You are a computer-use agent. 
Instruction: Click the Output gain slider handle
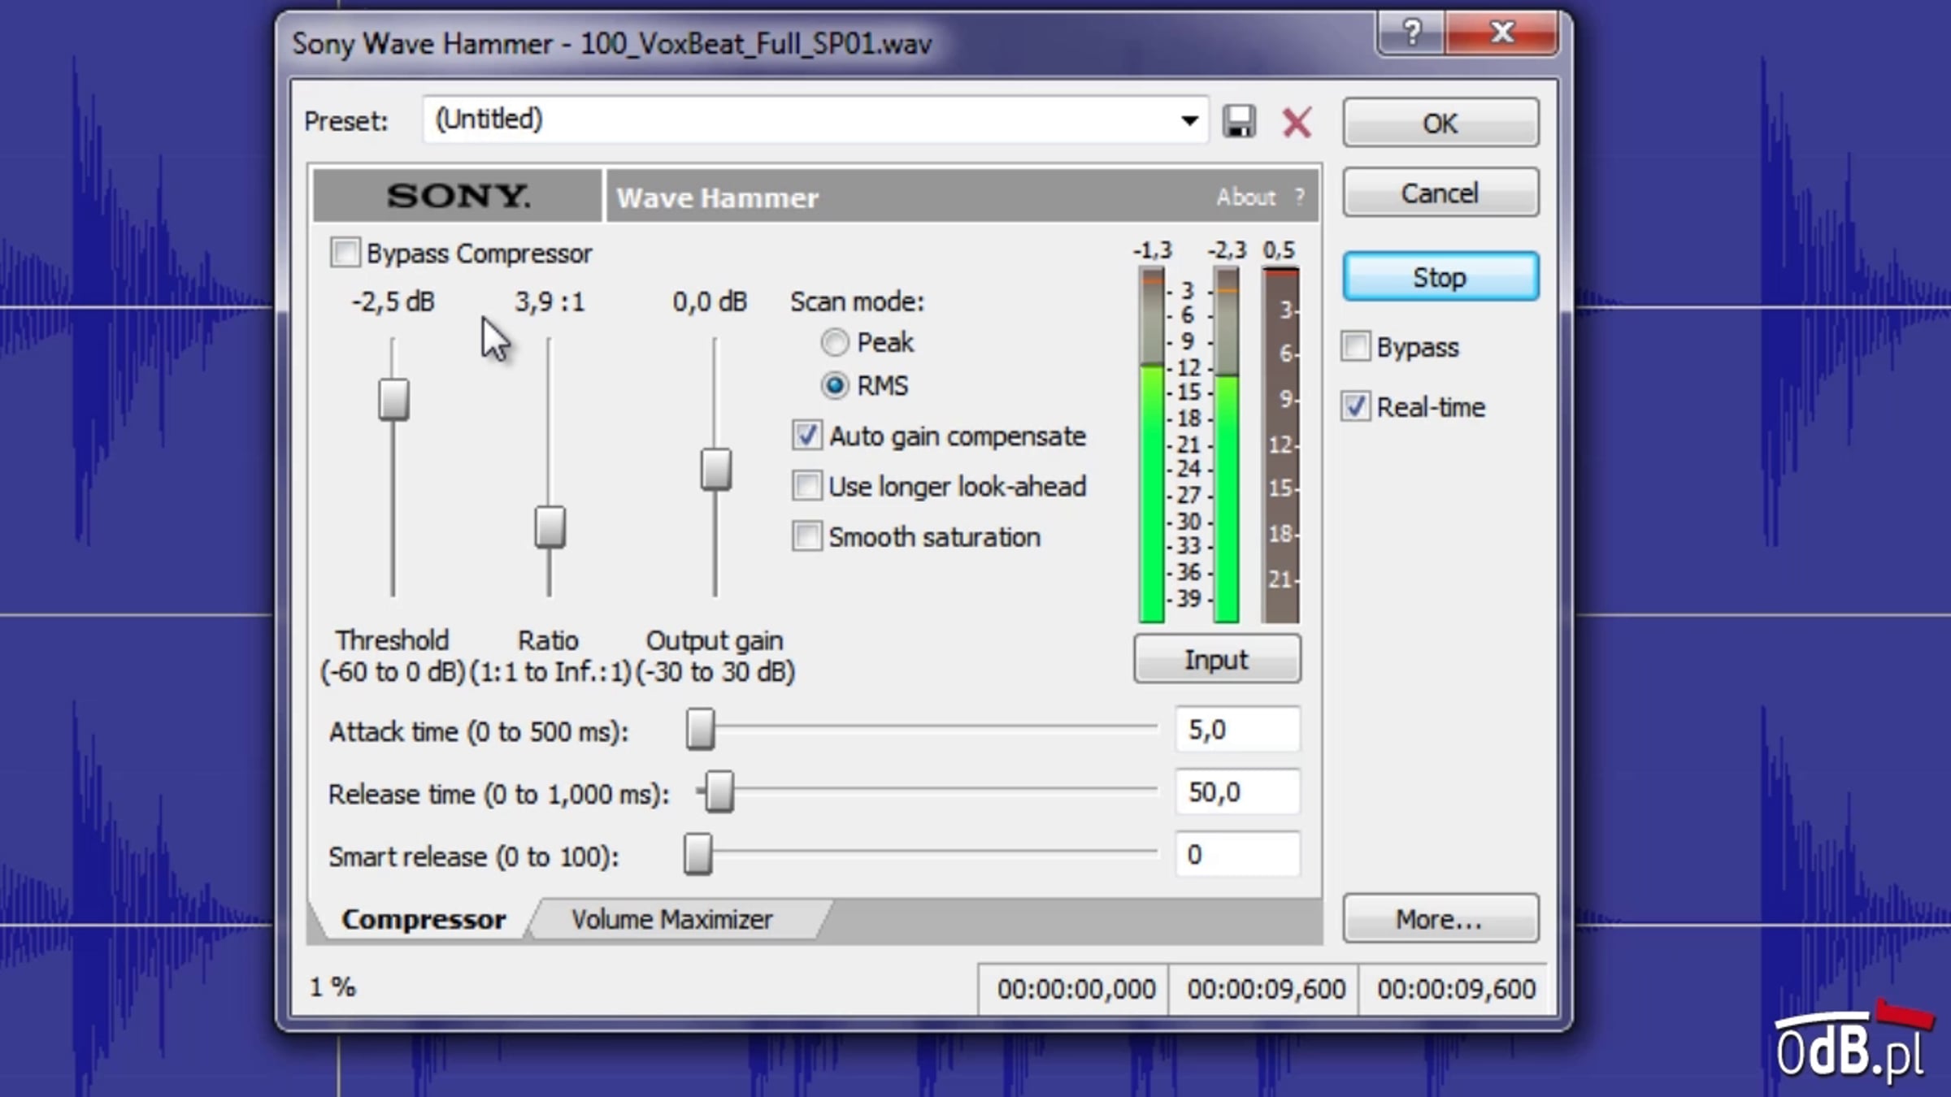tap(715, 469)
